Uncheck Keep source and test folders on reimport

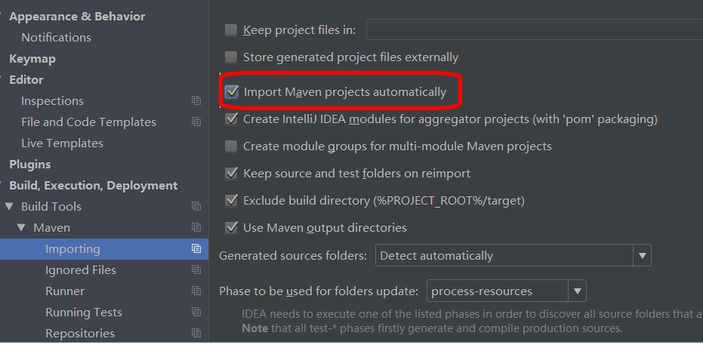coord(231,174)
